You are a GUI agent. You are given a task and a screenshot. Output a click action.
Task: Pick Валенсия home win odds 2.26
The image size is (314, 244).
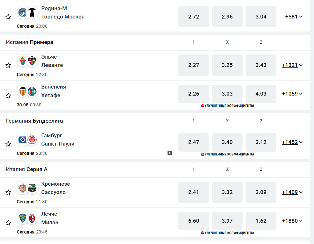193,94
